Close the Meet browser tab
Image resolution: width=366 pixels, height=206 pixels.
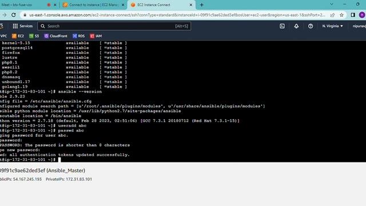pyautogui.click(x=55, y=5)
